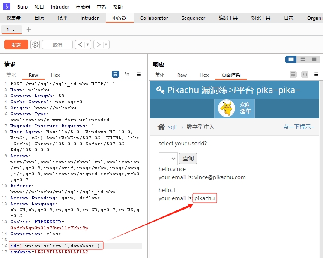Open the userid select dropdown

[x=168, y=159]
